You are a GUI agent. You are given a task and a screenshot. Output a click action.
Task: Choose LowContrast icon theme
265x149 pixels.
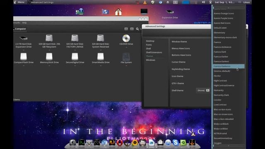(x=220, y=105)
